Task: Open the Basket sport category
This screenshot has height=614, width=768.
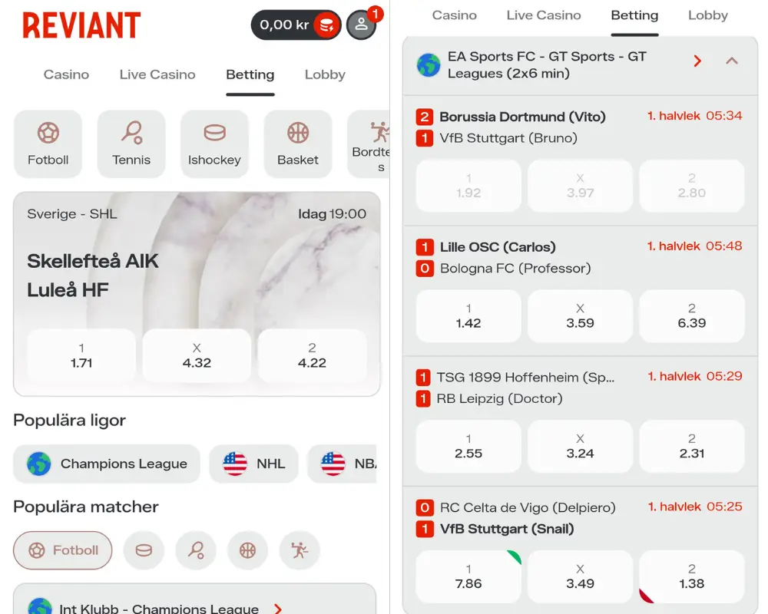Action: tap(298, 144)
